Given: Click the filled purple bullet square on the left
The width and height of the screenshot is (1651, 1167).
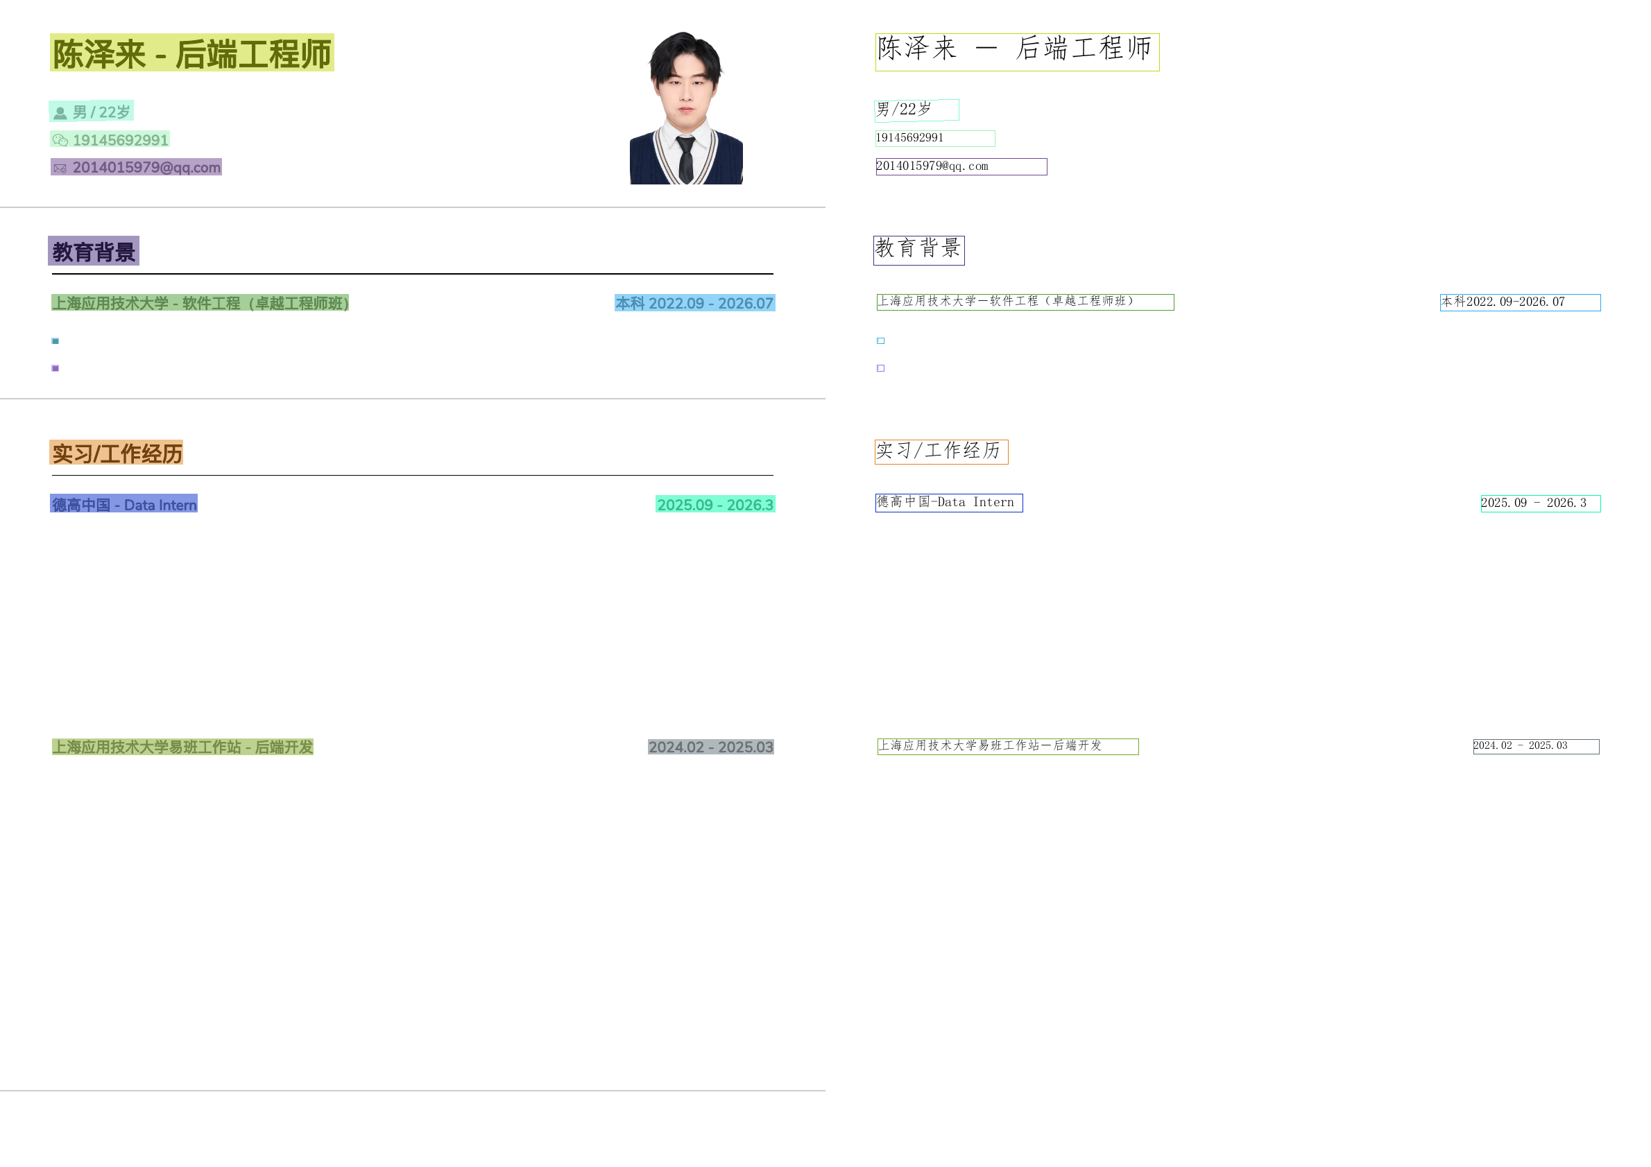Looking at the screenshot, I should pyautogui.click(x=55, y=369).
